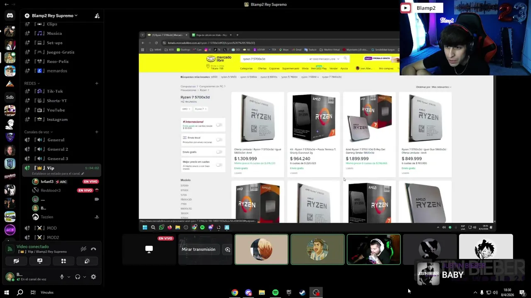Open Task View on the taskbar
This screenshot has height=298, width=531.
(x=33, y=292)
